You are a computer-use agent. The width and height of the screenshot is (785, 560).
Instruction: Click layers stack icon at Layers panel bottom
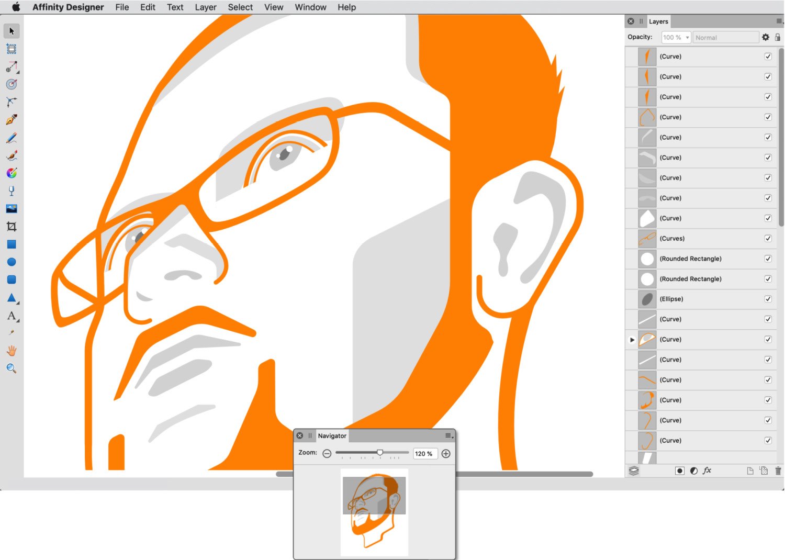pyautogui.click(x=634, y=471)
